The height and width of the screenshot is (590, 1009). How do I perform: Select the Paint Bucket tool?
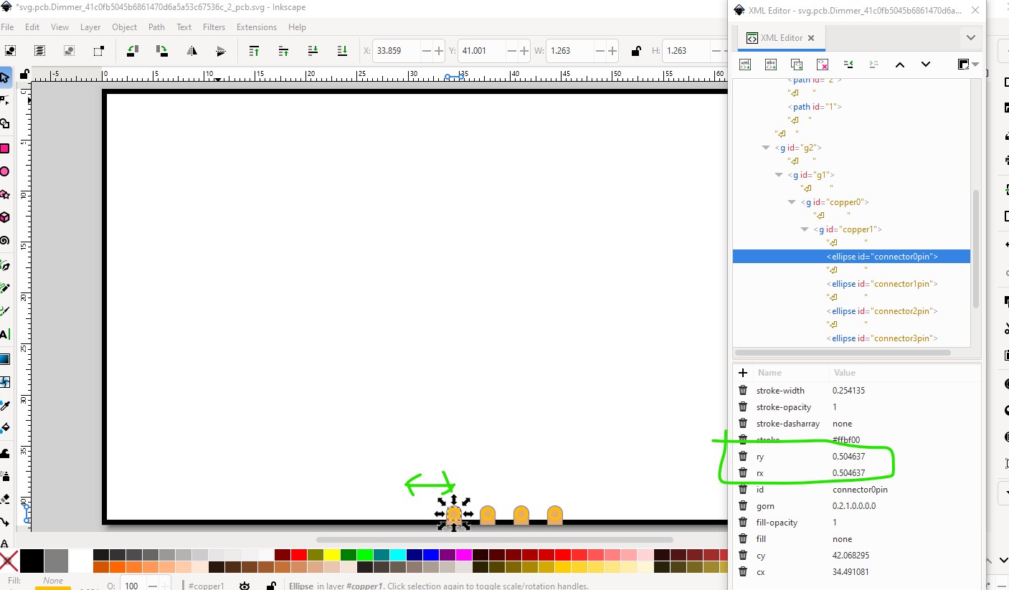[x=4, y=428]
